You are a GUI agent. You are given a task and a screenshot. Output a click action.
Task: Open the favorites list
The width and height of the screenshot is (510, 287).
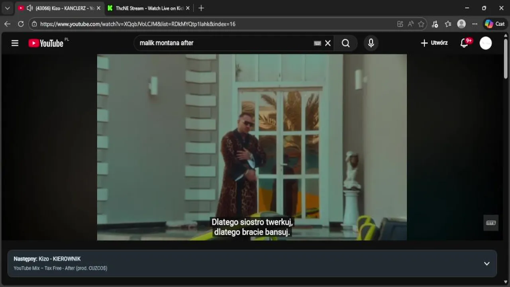(448, 24)
